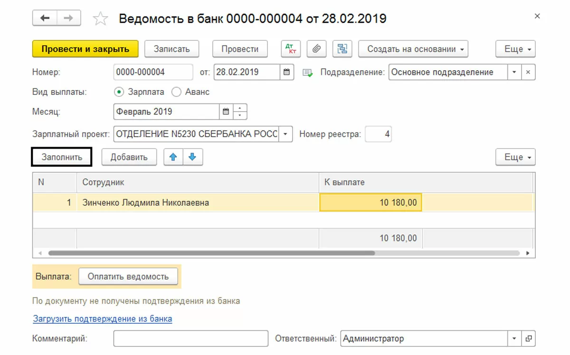Open the Создать на основании menu
Image resolution: width=570 pixels, height=355 pixels.
pos(412,49)
